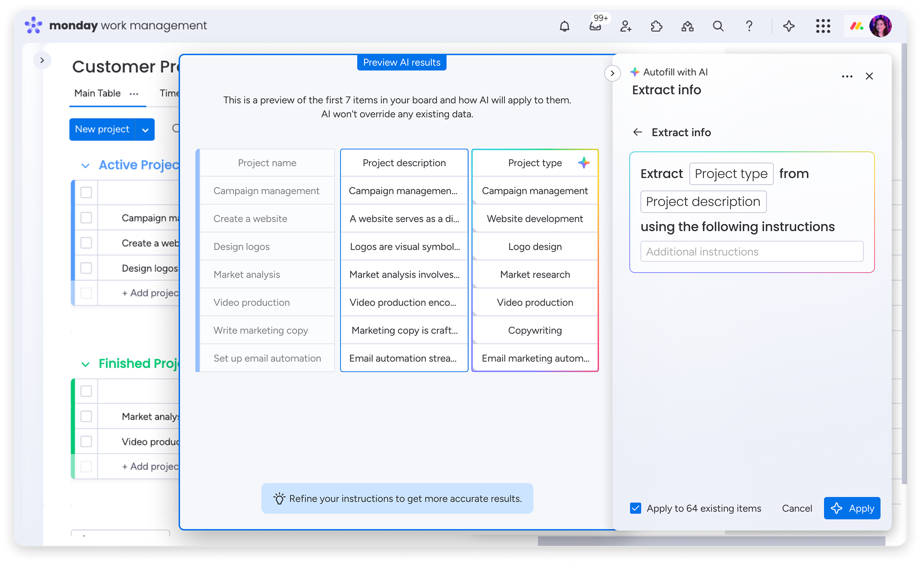Open the help question mark

[x=749, y=26]
